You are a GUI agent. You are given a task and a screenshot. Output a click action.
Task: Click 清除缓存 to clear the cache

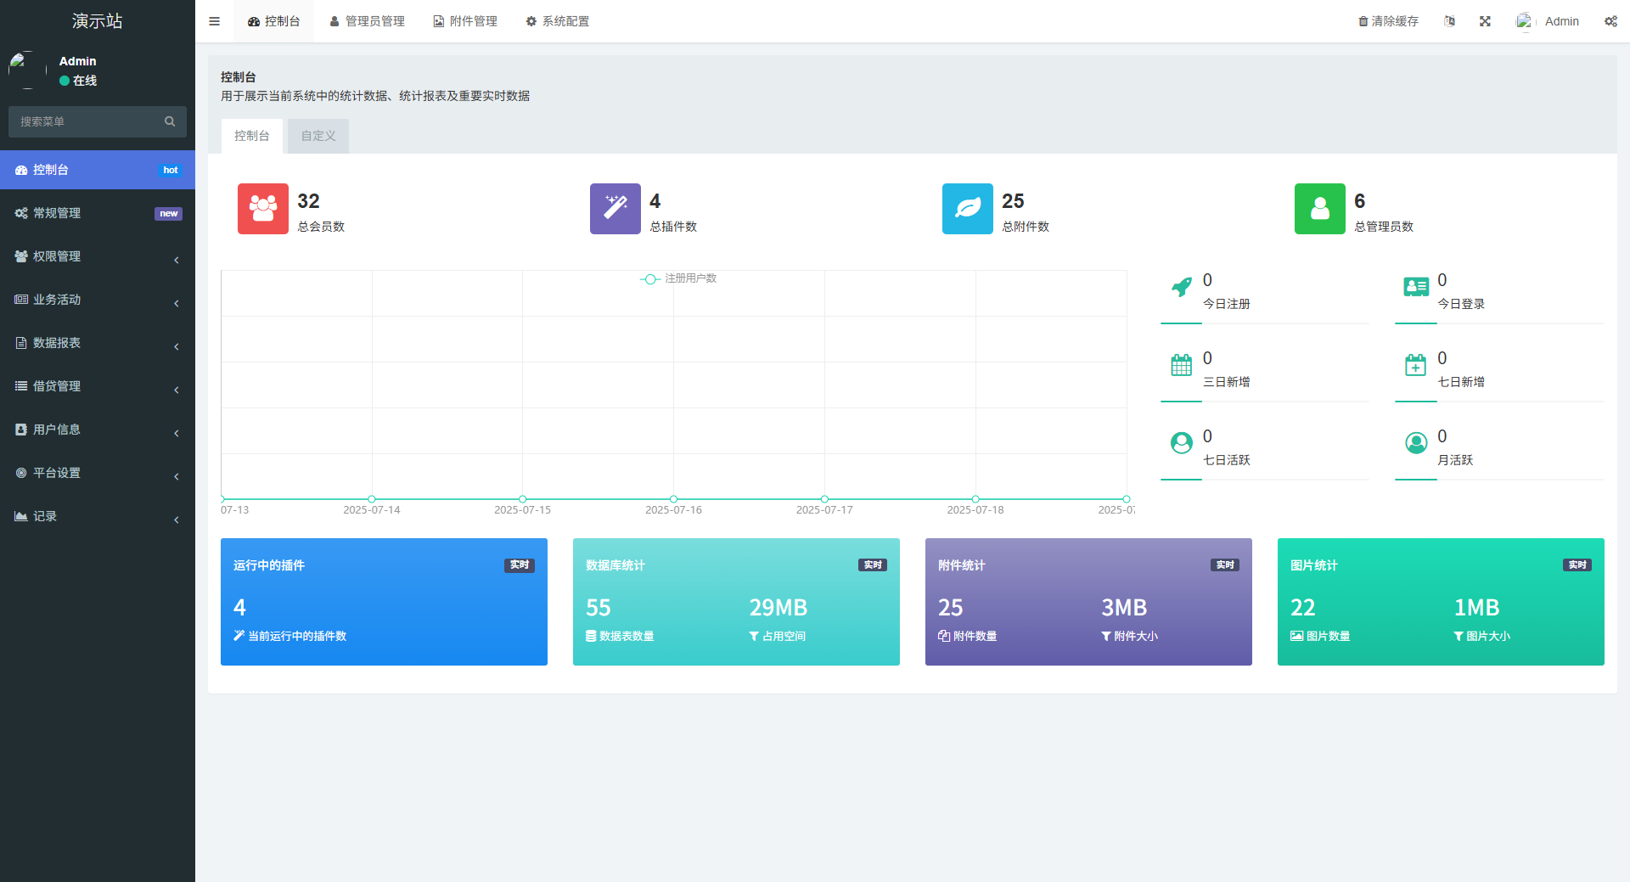1387,20
